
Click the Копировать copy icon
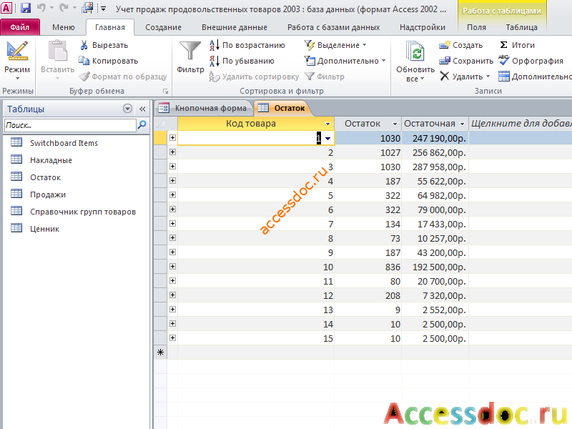pyautogui.click(x=84, y=61)
